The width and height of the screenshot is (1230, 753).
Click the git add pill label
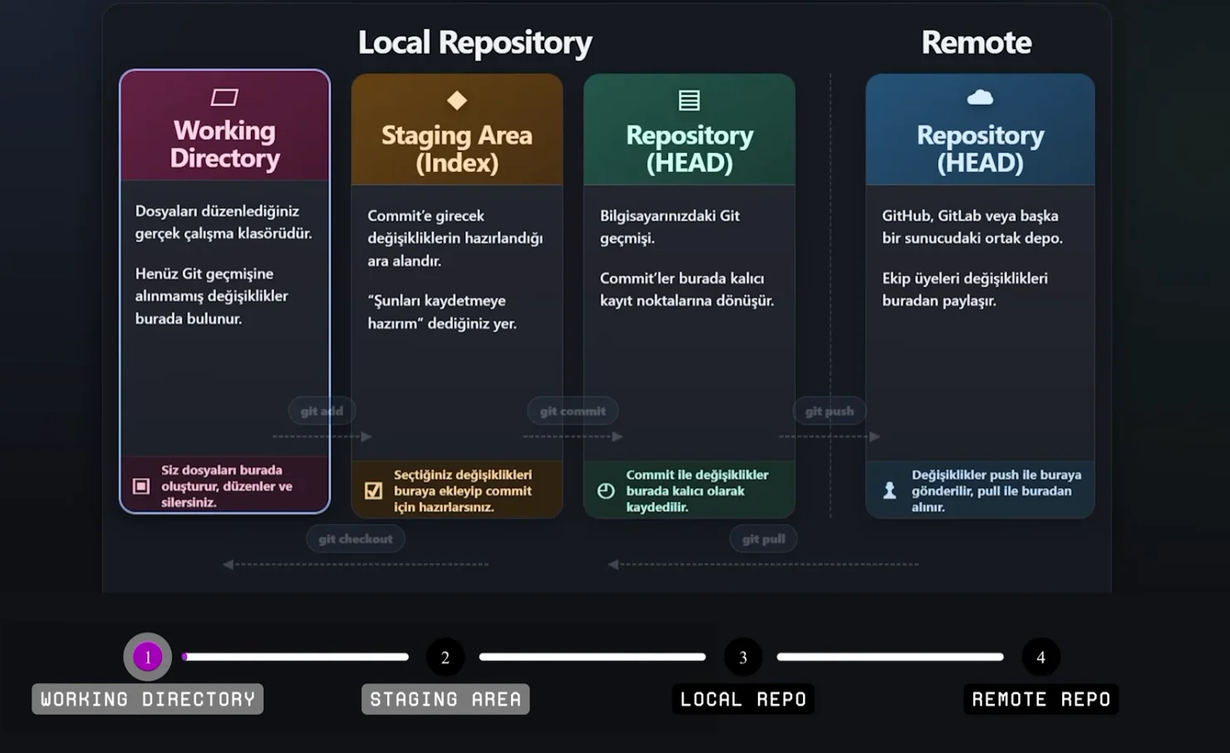click(322, 411)
